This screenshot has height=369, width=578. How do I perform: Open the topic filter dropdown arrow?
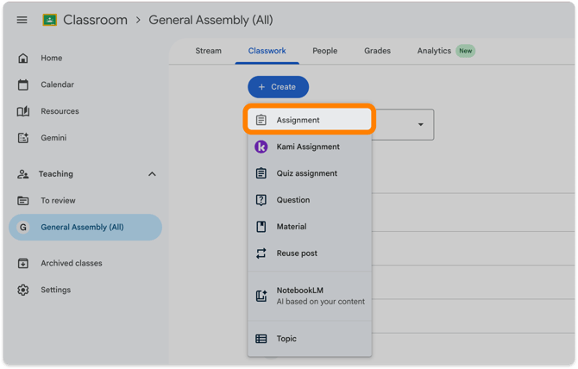[x=421, y=124]
